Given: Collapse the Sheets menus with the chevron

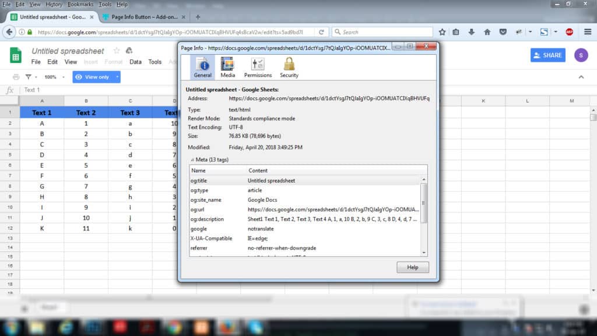Looking at the screenshot, I should (x=581, y=77).
